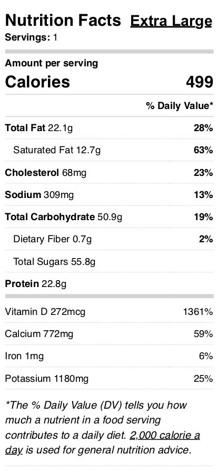Open the Extra Large size link
218x474 pixels.
[171, 22]
